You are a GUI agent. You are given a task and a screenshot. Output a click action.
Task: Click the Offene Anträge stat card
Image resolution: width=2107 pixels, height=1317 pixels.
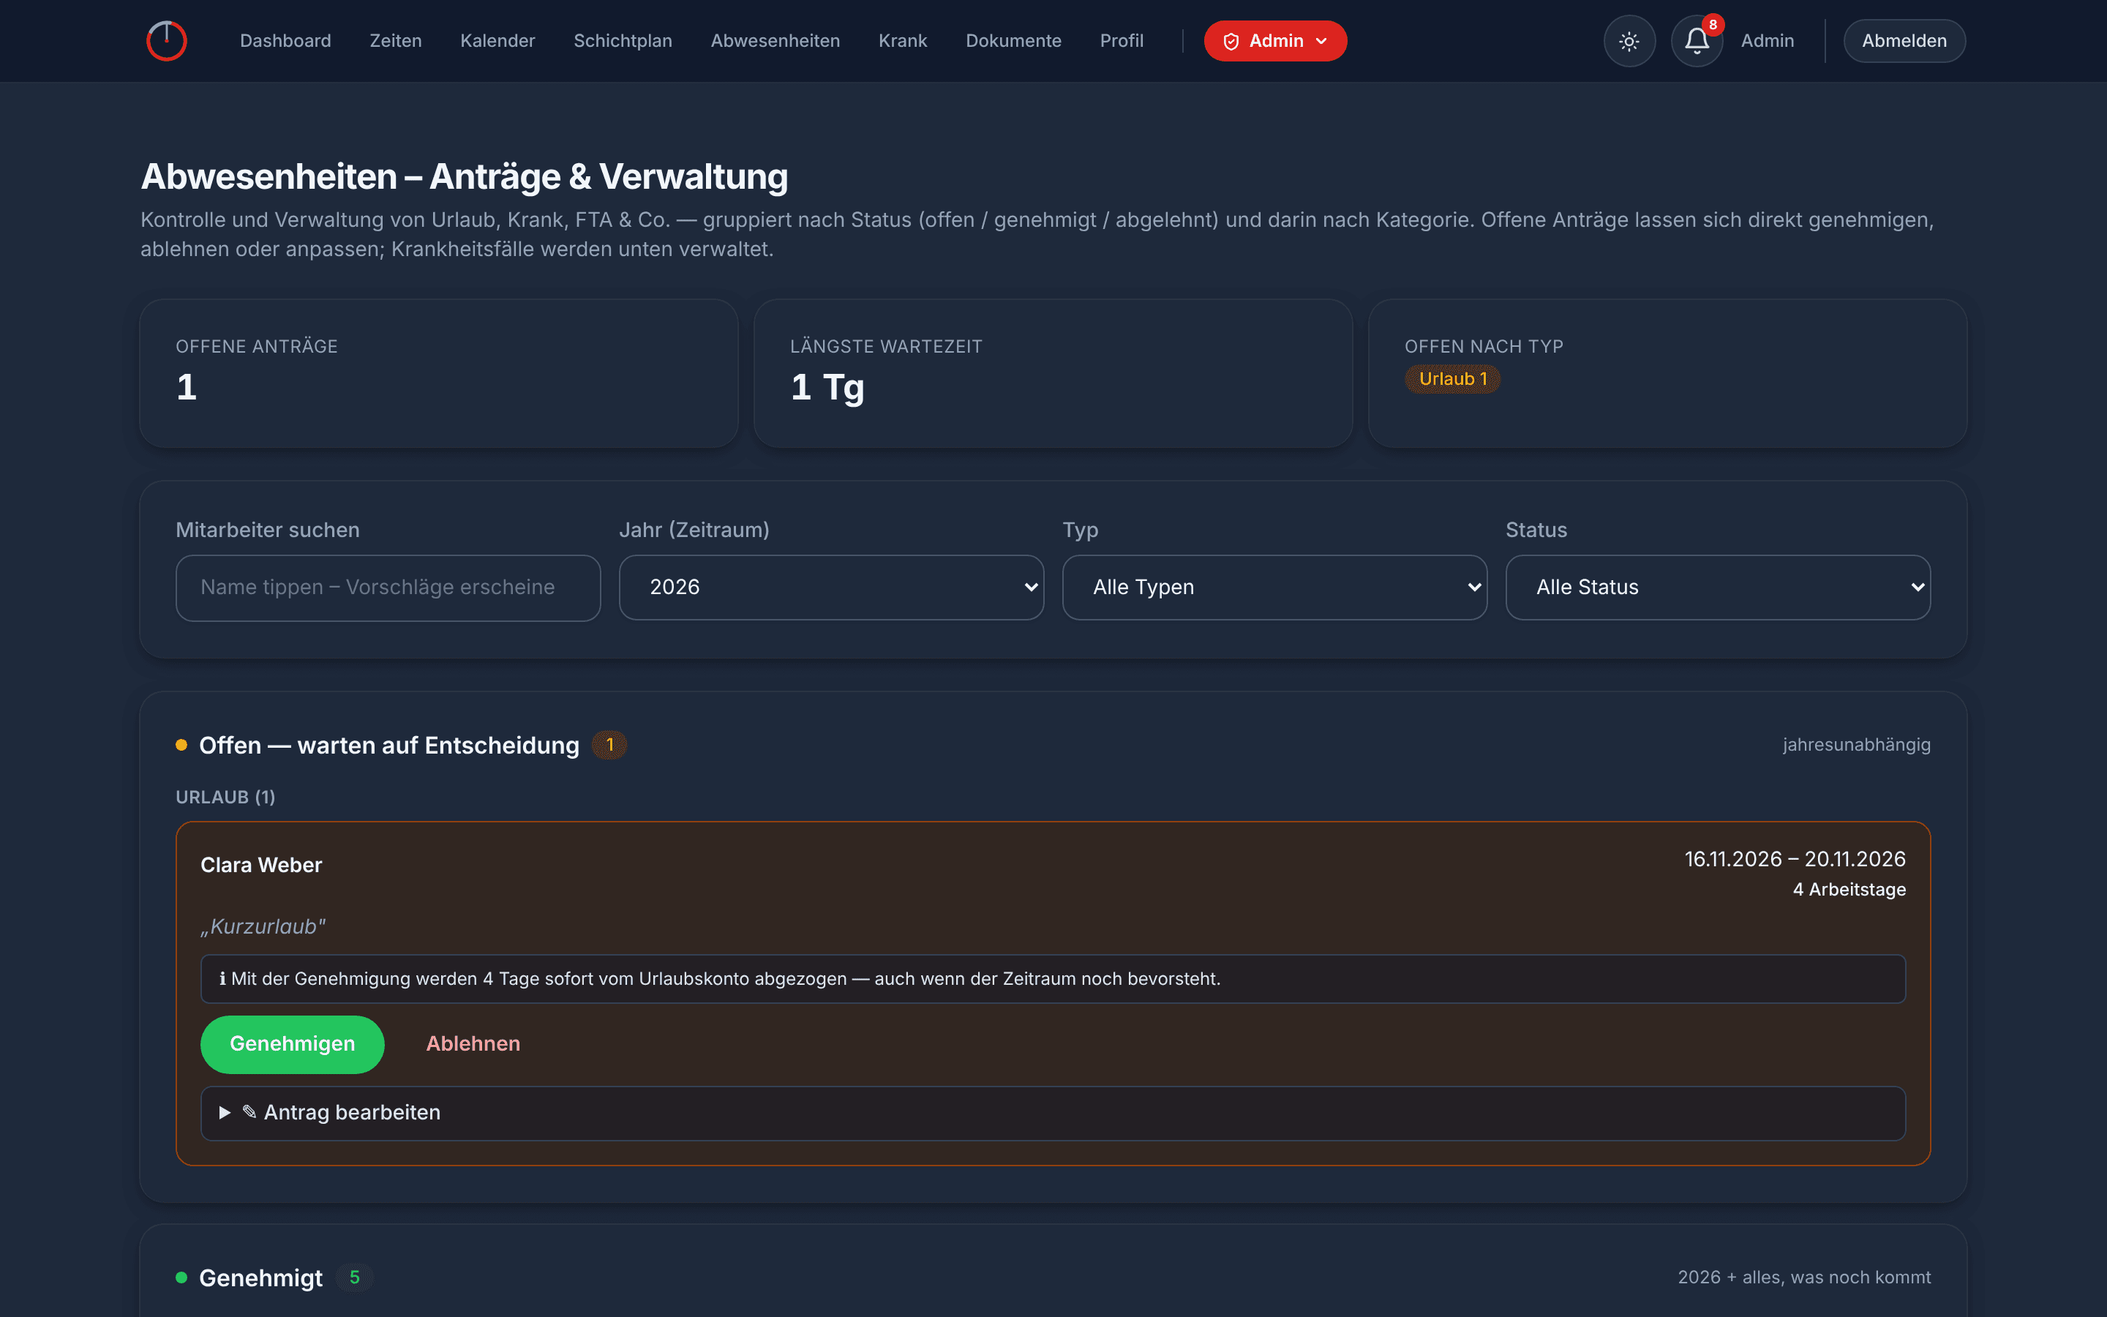click(x=439, y=374)
